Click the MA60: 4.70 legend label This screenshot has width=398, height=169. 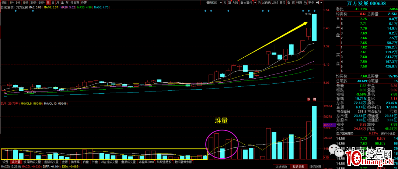click(102, 8)
